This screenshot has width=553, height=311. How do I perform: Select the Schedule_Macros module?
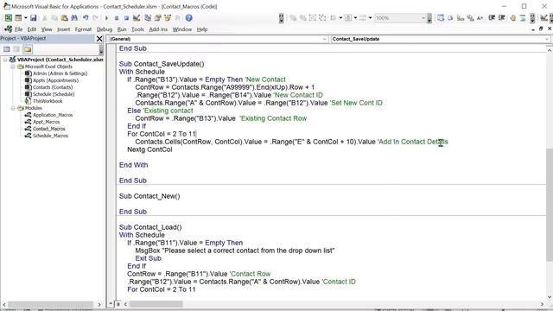(50, 136)
